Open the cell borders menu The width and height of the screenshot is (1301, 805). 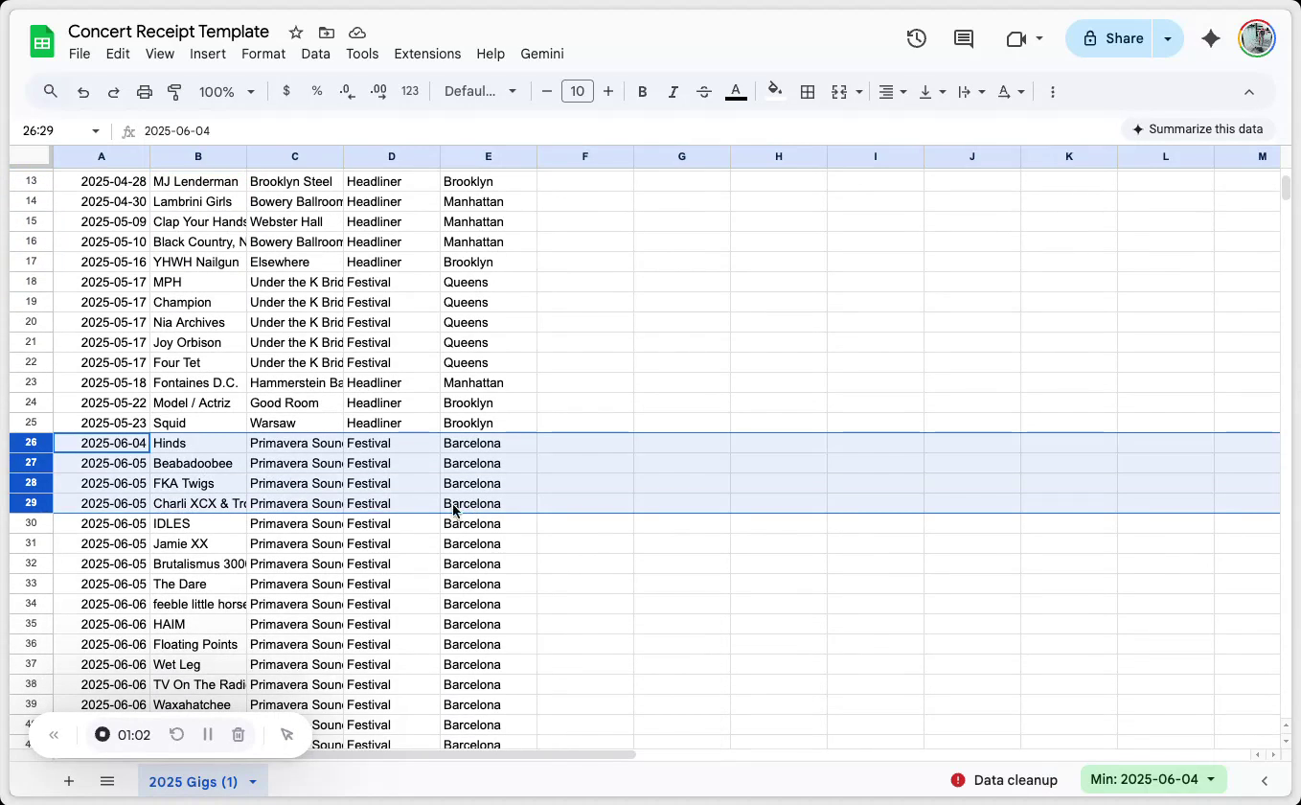click(x=808, y=92)
